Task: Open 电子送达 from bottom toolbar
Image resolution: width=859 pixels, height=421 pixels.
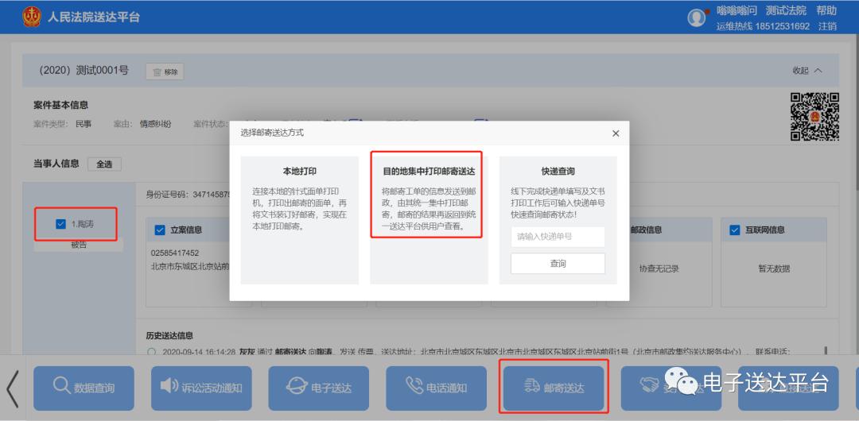Action: point(319,388)
